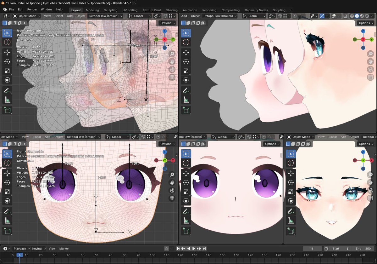This screenshot has width=377, height=264.
Task: Click the camera view icon in bottom-left viewport
Action: [x=172, y=190]
